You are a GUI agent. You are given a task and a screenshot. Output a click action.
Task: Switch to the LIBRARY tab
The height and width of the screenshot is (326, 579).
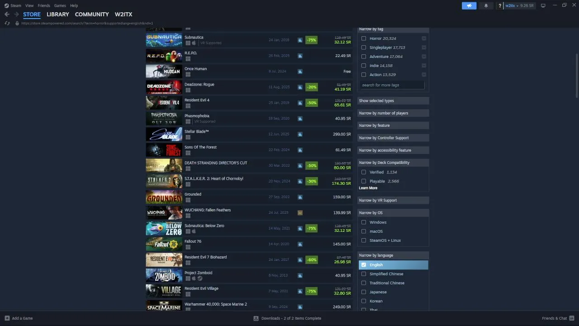point(58,14)
